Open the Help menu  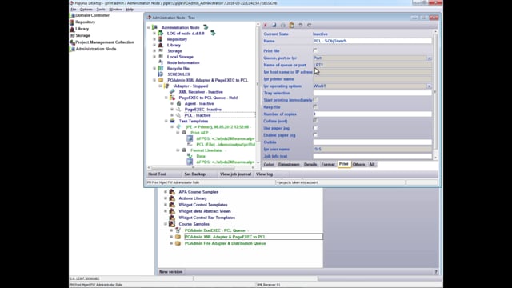(130, 10)
